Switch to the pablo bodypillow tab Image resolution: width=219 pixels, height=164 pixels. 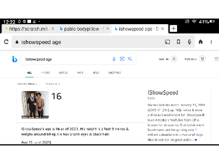tap(82, 29)
